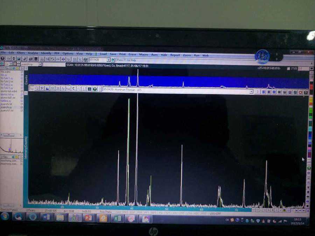The height and width of the screenshot is (236, 315).
Task: Click the round question-mark icon in plot toolbar
Action: click(x=95, y=89)
